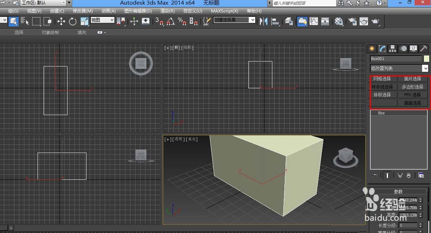Image resolution: width=431 pixels, height=233 pixels.
Task: Open the reference coordinate system dropdown
Action: point(102,20)
